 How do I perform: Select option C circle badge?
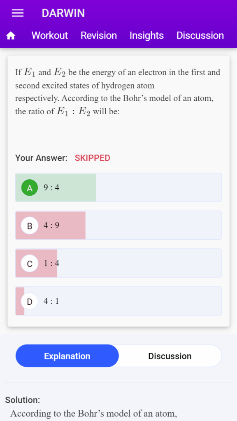pyautogui.click(x=30, y=264)
